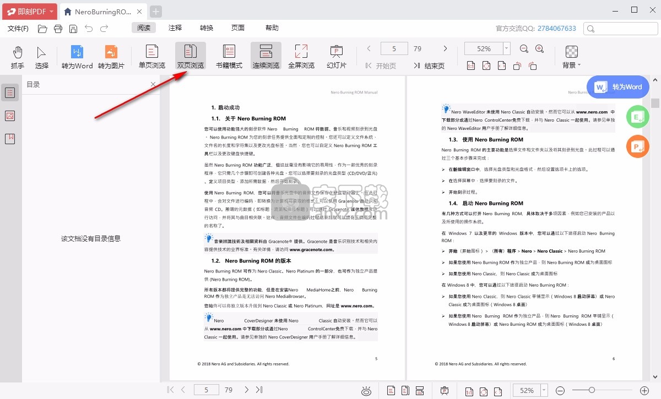This screenshot has width=661, height=399.
Task: Increase zoom with status bar plus button
Action: click(644, 391)
